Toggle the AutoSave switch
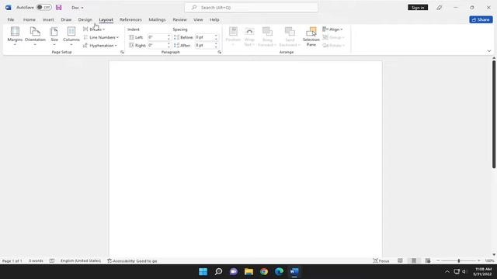497x279 pixels. [x=43, y=7]
